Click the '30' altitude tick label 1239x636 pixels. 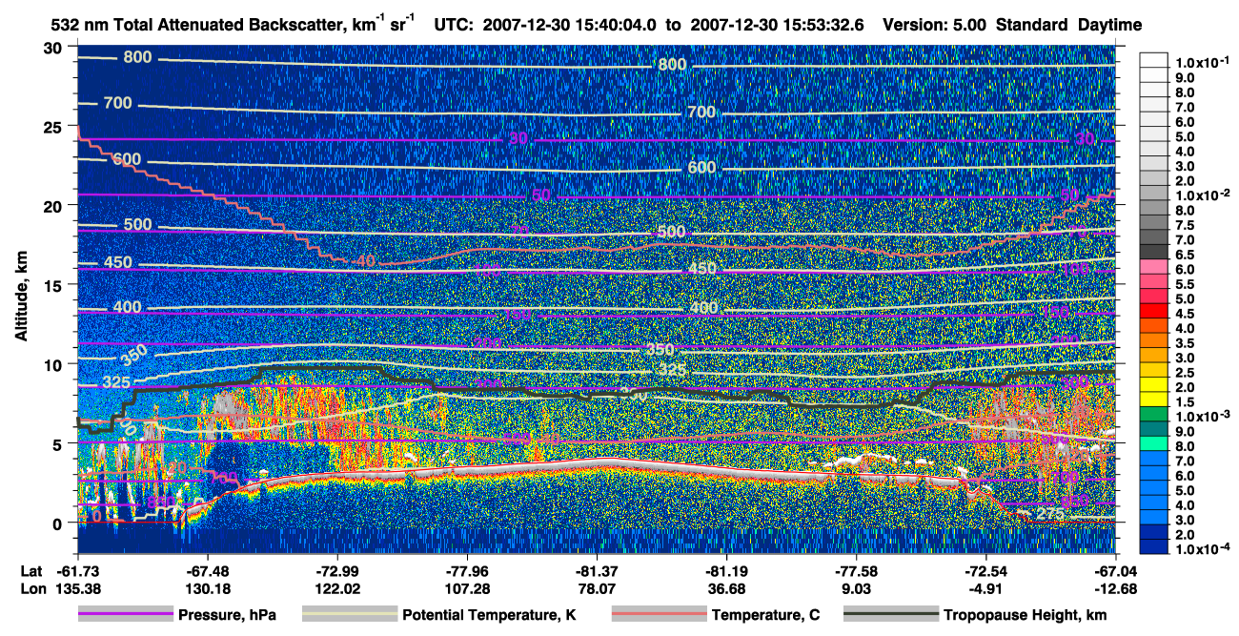tap(54, 48)
